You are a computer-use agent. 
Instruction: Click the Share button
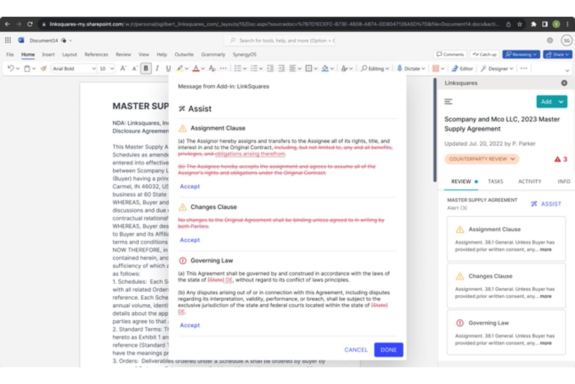(x=557, y=54)
